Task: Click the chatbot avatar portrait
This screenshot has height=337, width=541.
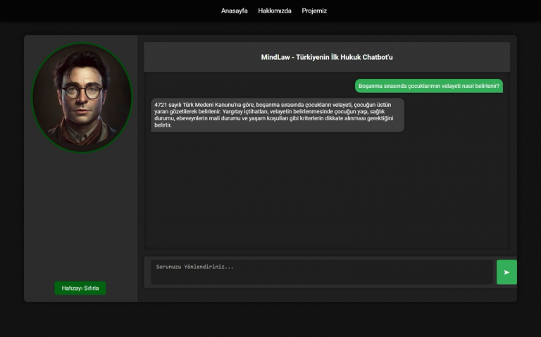Action: coord(82,98)
